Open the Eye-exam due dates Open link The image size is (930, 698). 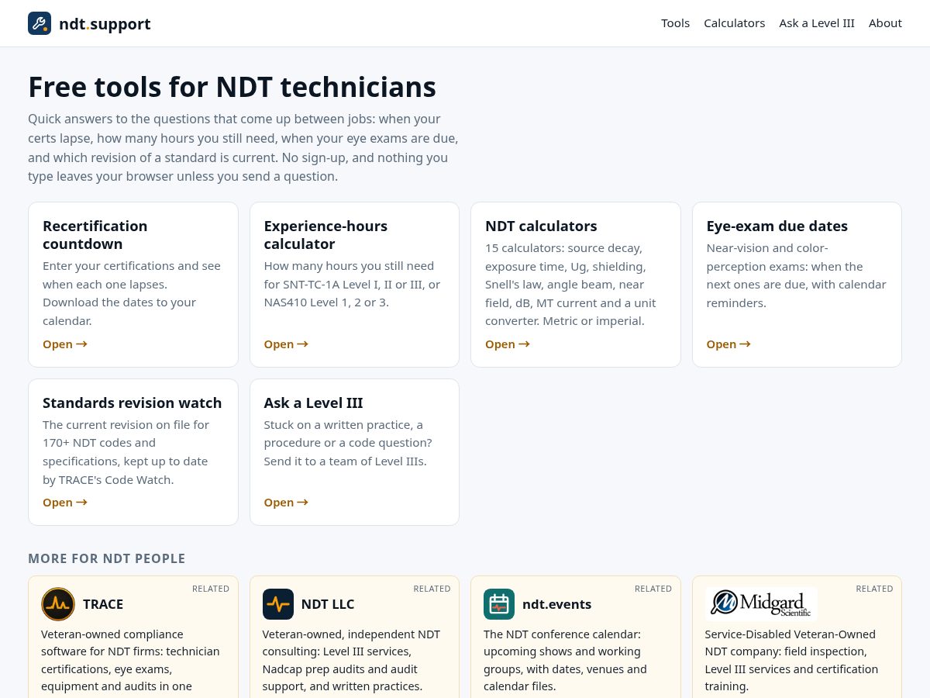[x=728, y=344]
